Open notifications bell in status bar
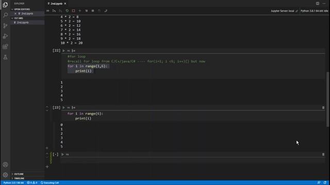The height and width of the screenshot is (185, 330). [x=325, y=183]
